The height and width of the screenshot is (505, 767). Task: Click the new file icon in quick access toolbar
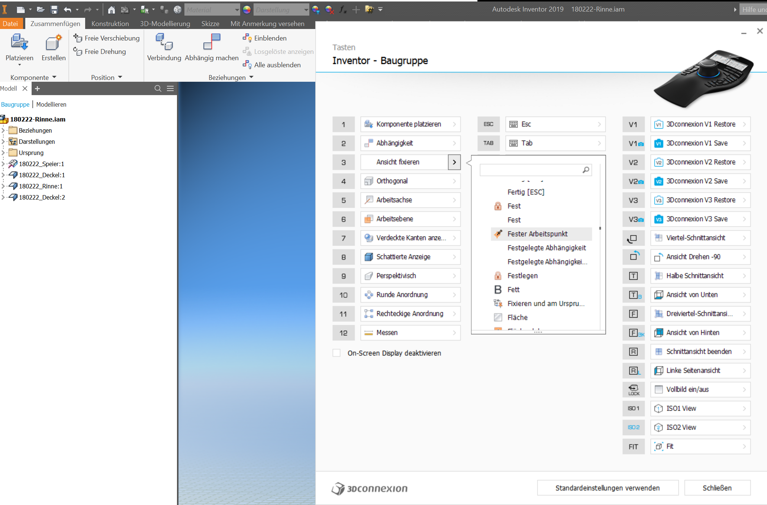pyautogui.click(x=21, y=10)
